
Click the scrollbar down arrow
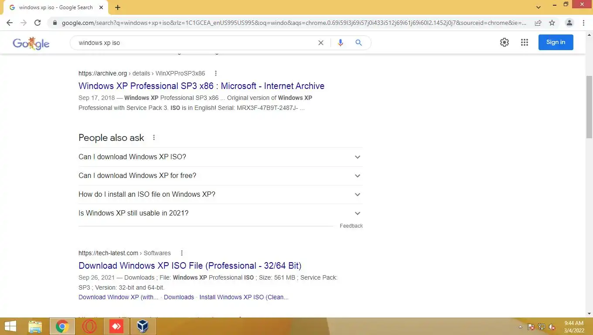[x=590, y=314]
